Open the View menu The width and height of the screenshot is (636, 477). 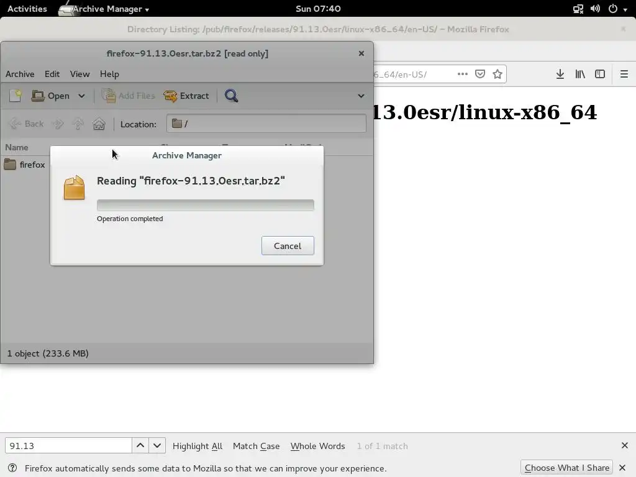pyautogui.click(x=79, y=74)
